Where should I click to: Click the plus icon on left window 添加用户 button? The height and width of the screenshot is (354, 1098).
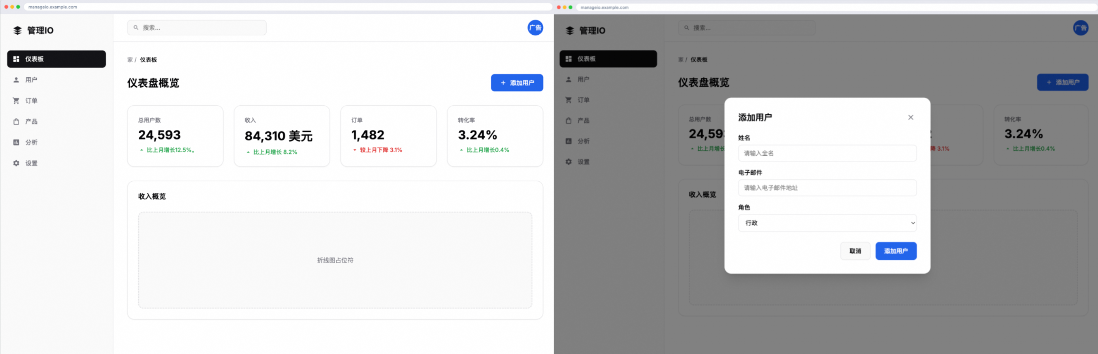tap(503, 82)
